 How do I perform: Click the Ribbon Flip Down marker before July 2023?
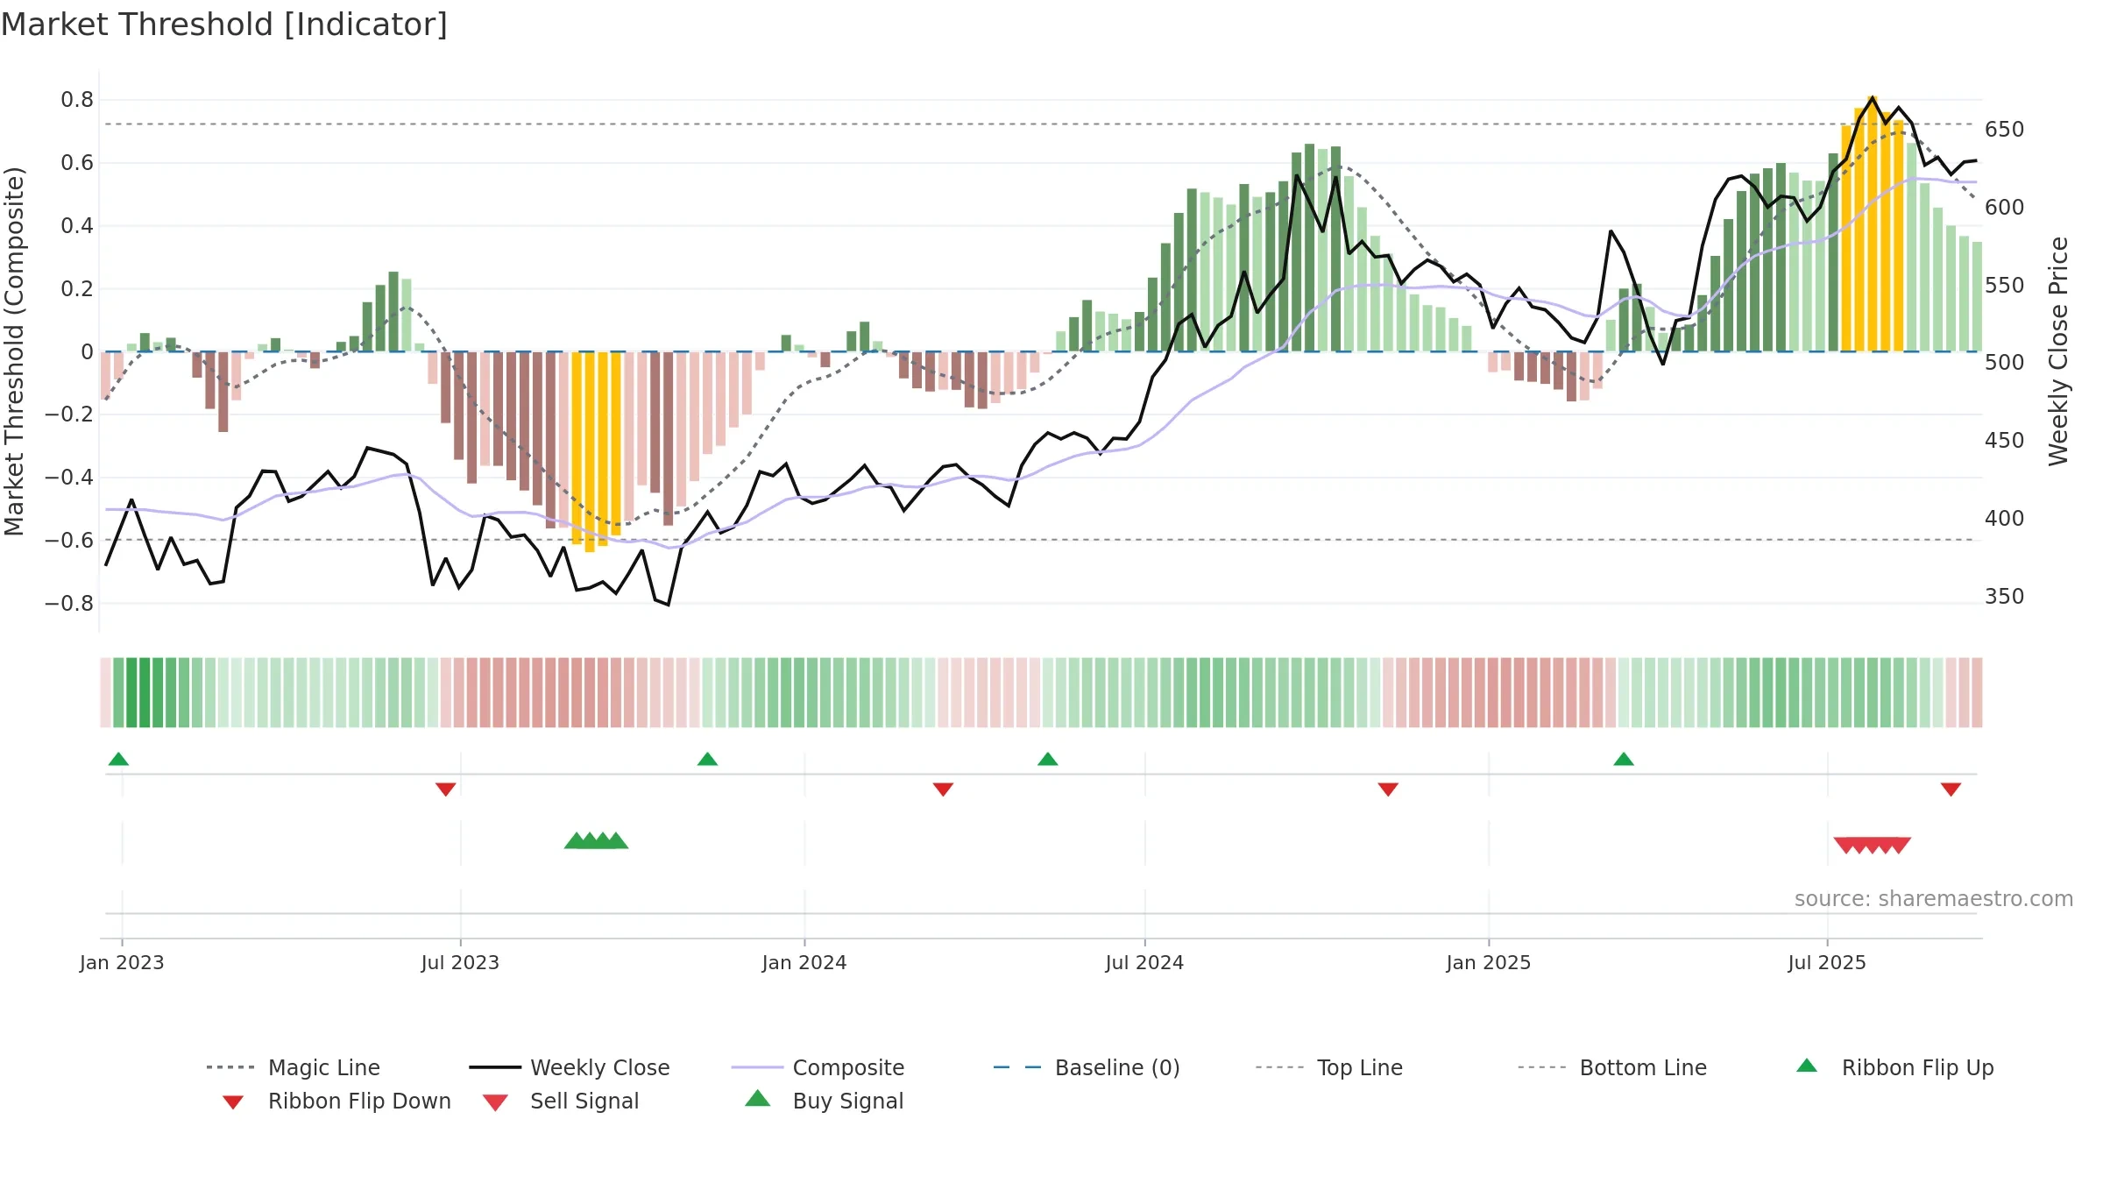(x=445, y=790)
